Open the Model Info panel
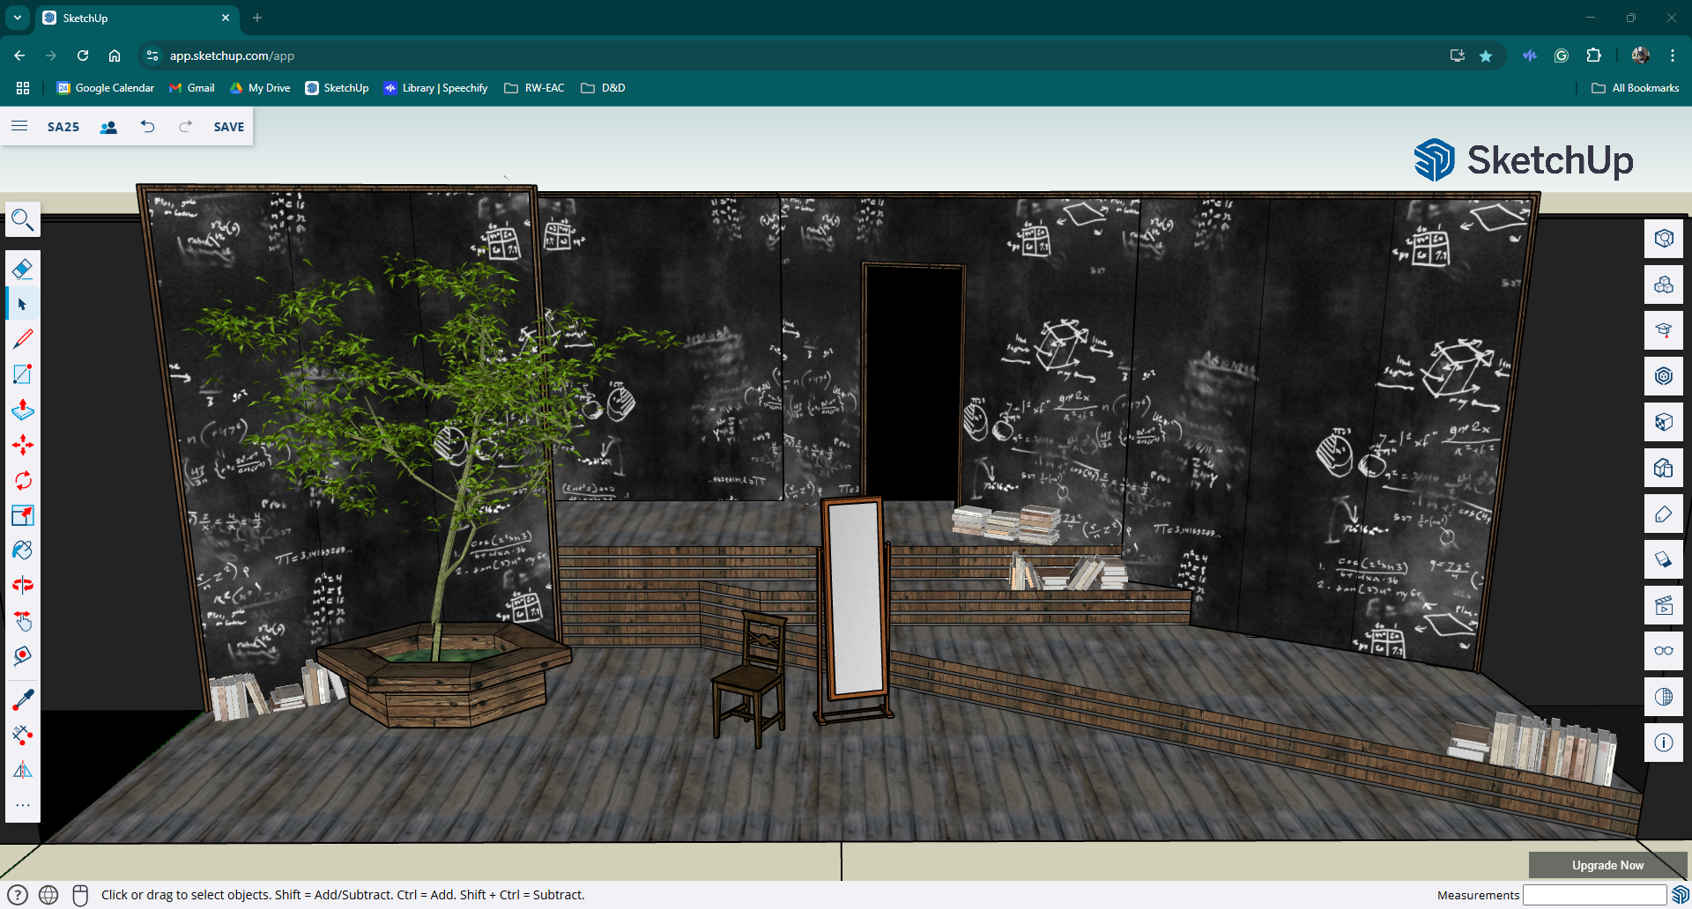The height and width of the screenshot is (909, 1692). pos(1664,743)
